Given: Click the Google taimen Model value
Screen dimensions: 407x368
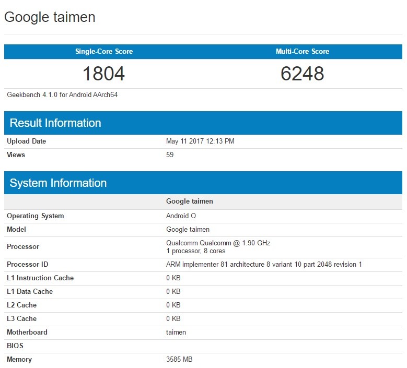Looking at the screenshot, I should click(188, 230).
